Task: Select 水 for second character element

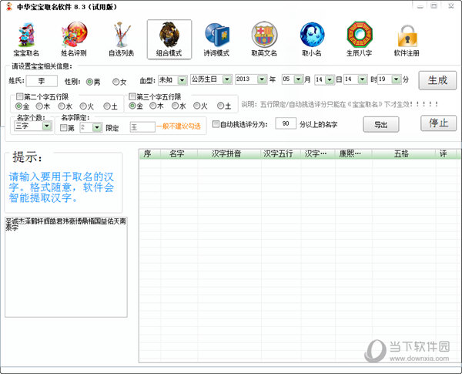Action: click(62, 106)
